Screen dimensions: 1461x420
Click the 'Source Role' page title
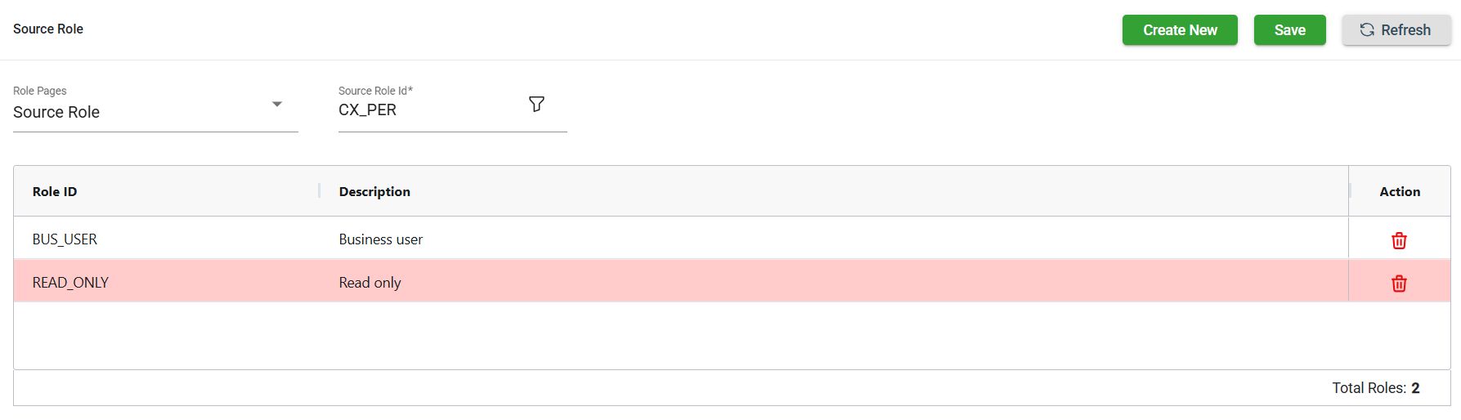click(48, 29)
